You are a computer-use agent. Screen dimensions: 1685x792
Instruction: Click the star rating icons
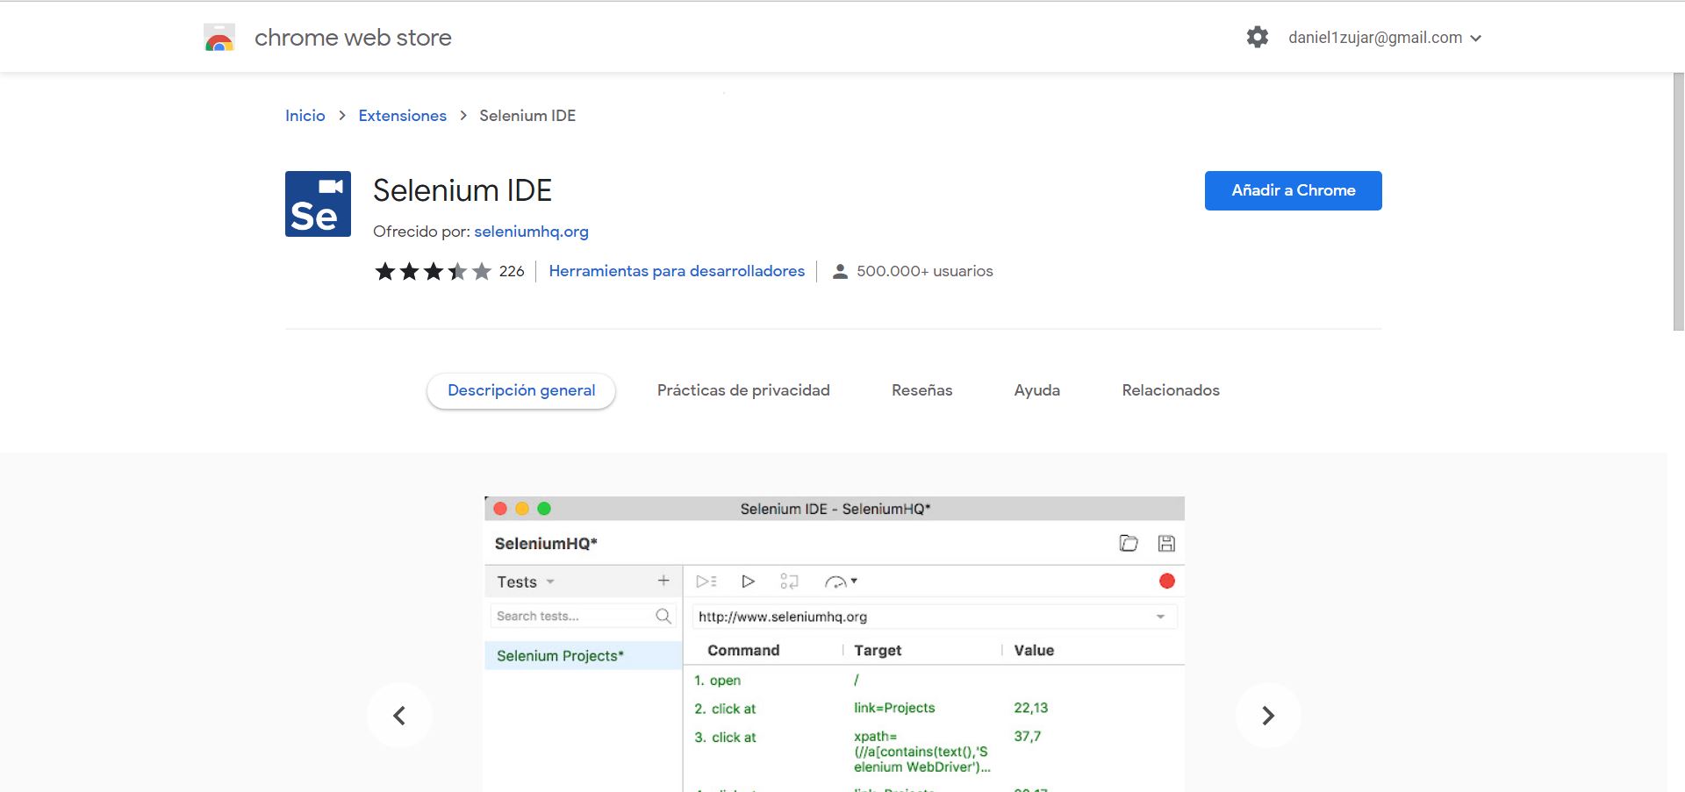coord(433,271)
